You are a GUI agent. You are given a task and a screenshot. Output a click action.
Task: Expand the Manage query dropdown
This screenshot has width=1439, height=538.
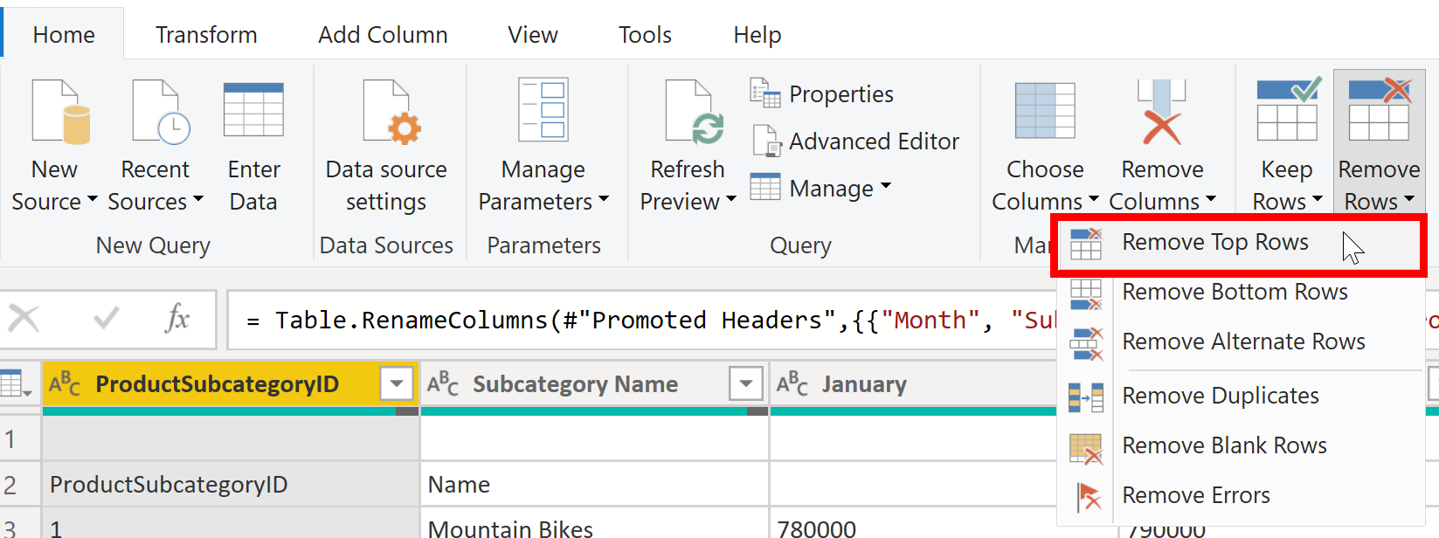click(821, 189)
